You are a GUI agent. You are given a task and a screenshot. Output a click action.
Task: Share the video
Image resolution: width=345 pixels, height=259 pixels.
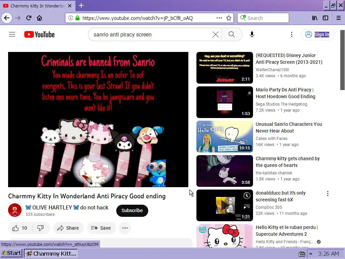click(x=68, y=228)
